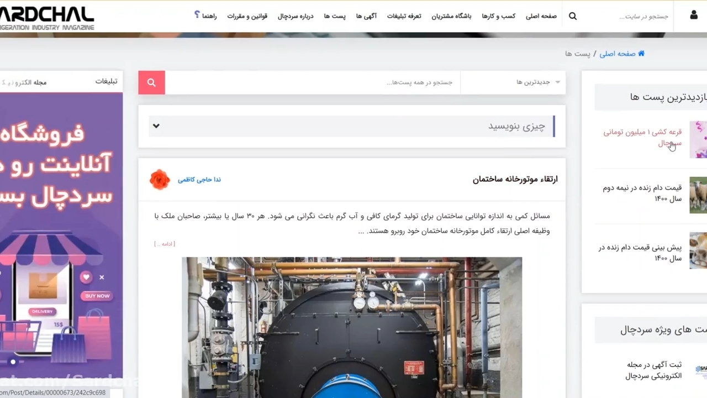This screenshot has height=398, width=707.
Task: Click the boiler room post image
Action: click(x=352, y=327)
